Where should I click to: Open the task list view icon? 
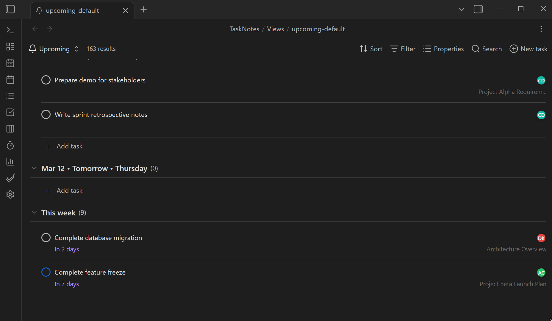10,95
